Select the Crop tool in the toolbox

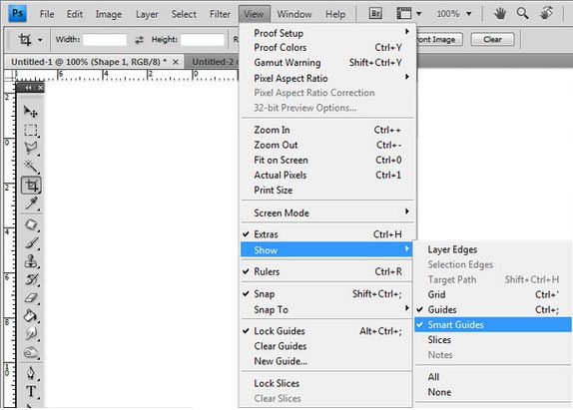[x=31, y=186]
